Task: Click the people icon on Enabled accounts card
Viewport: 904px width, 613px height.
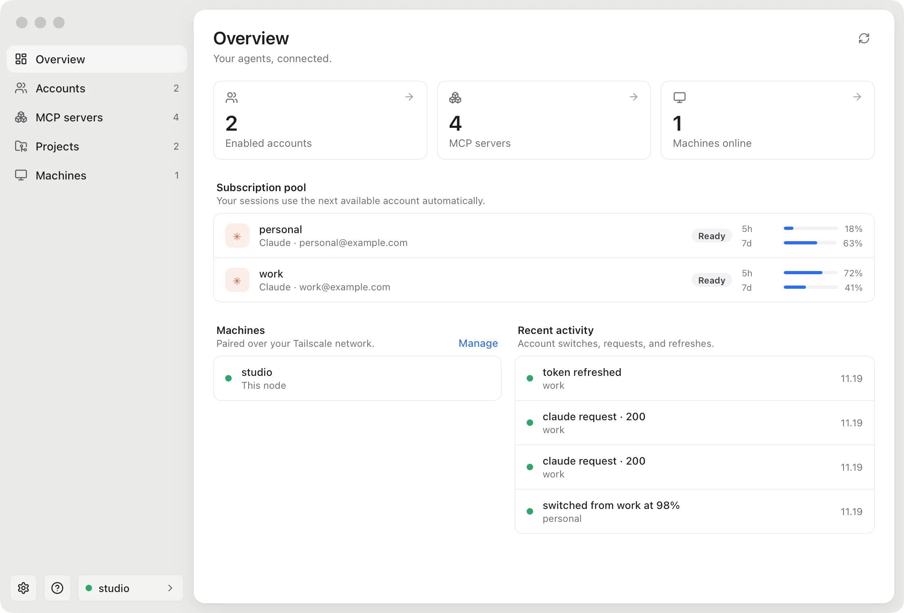Action: pyautogui.click(x=232, y=97)
